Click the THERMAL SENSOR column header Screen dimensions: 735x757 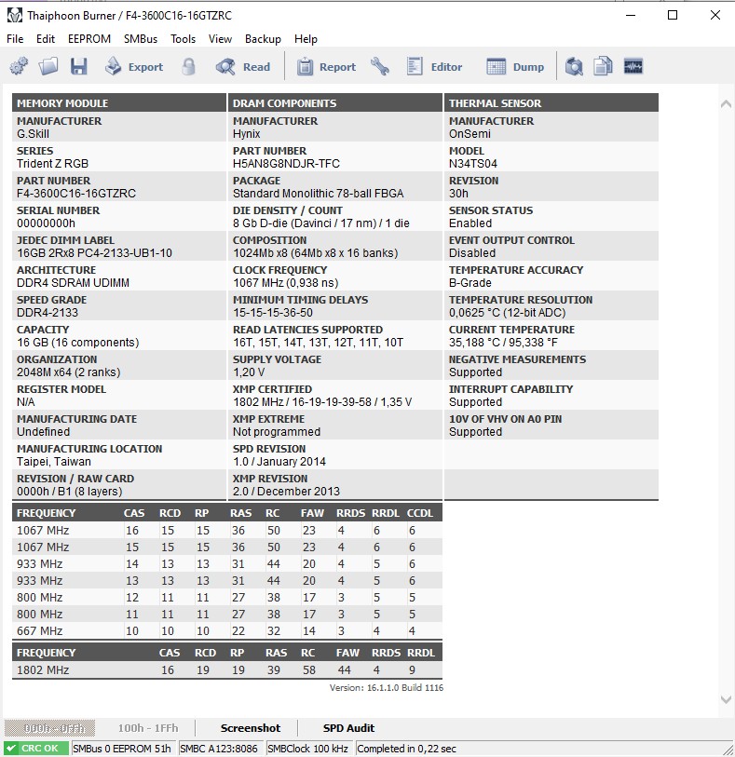tap(551, 103)
